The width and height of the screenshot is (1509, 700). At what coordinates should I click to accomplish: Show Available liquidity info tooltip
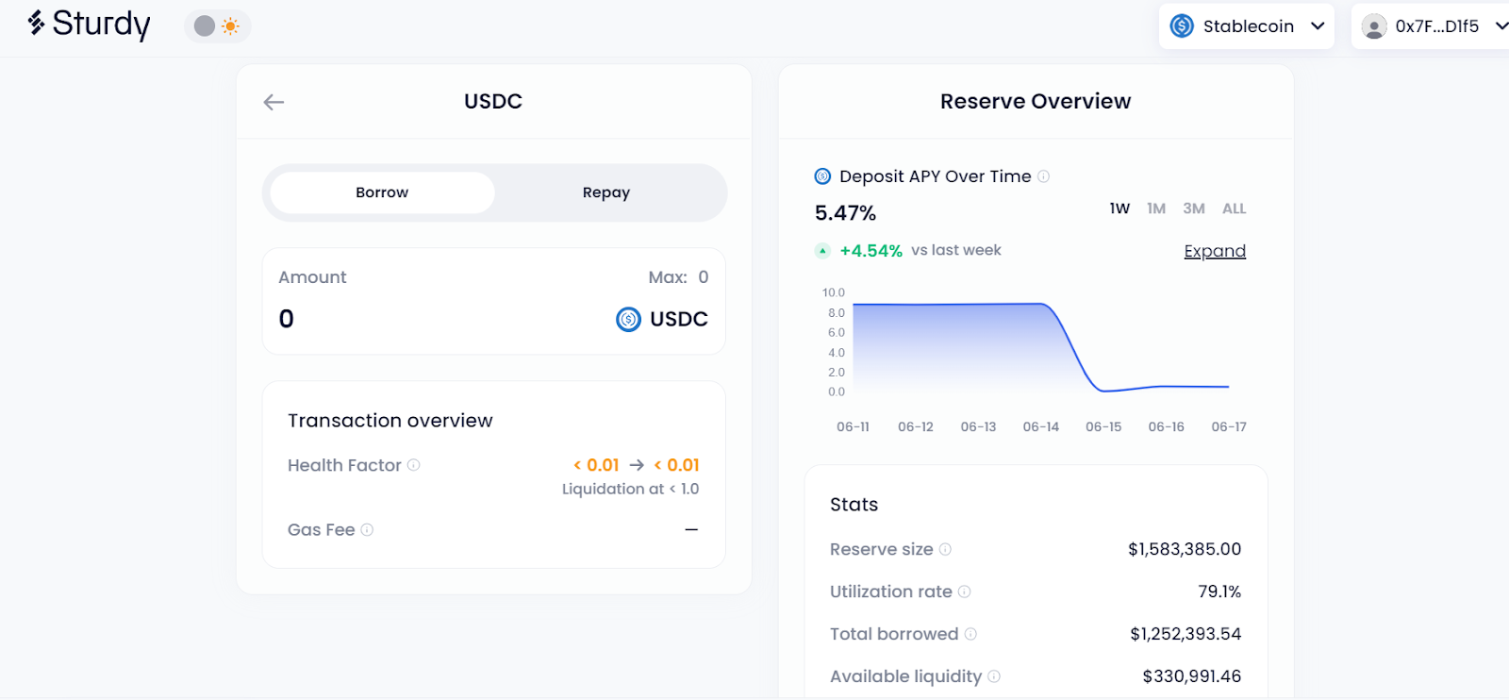tap(994, 676)
